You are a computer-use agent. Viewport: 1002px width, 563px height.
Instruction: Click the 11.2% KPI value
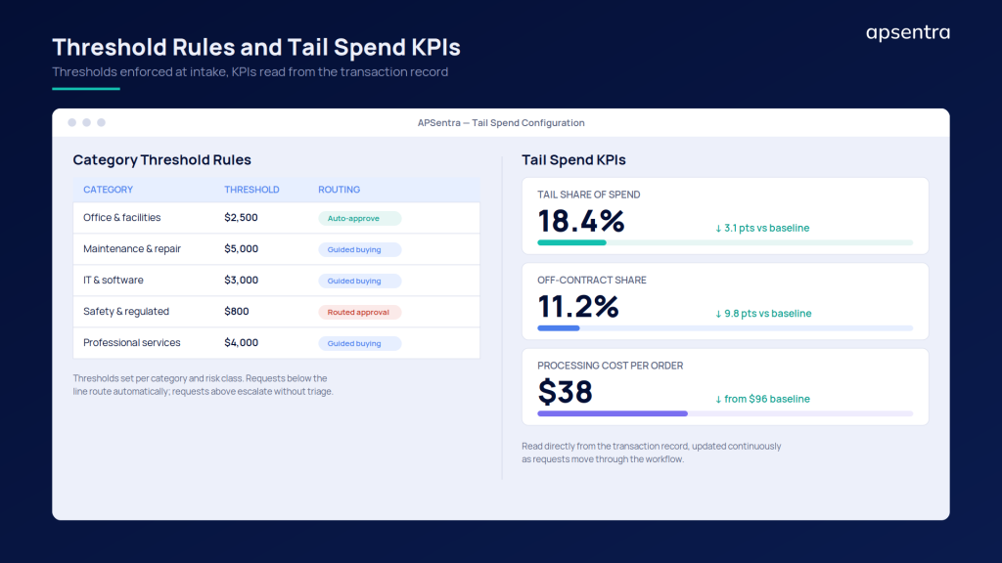point(578,307)
